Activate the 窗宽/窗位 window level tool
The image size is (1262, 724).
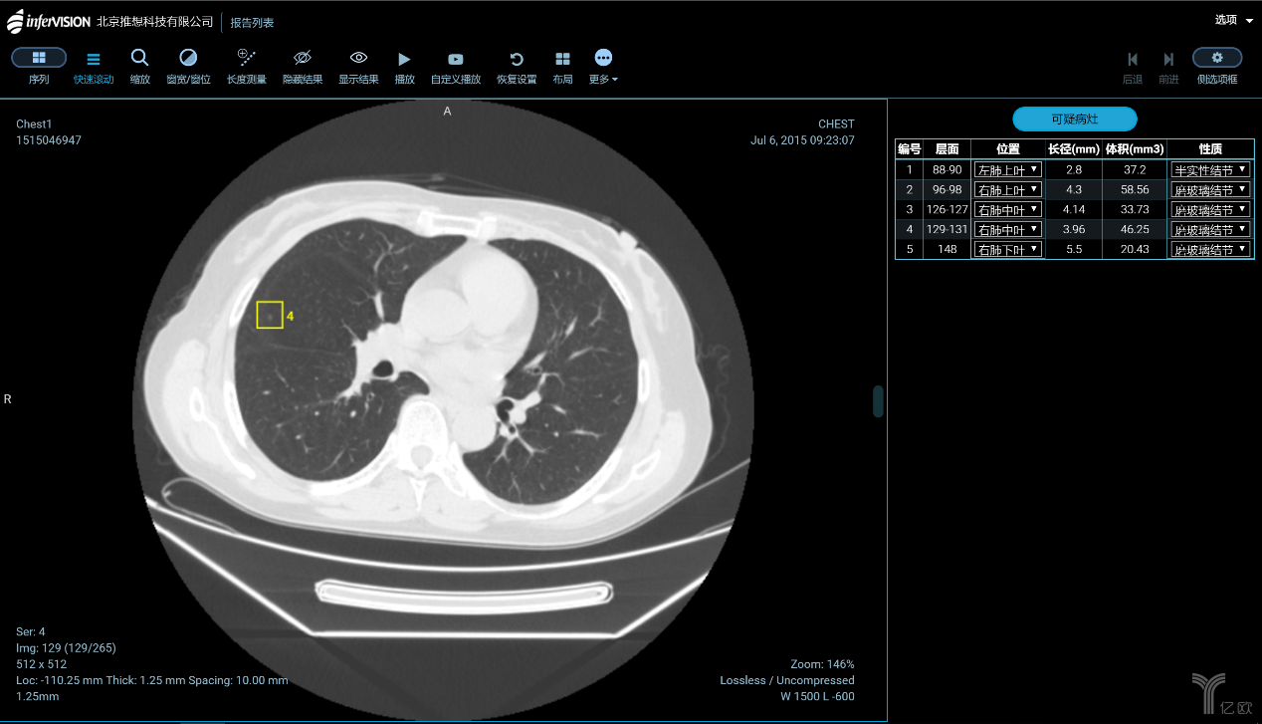pos(188,59)
